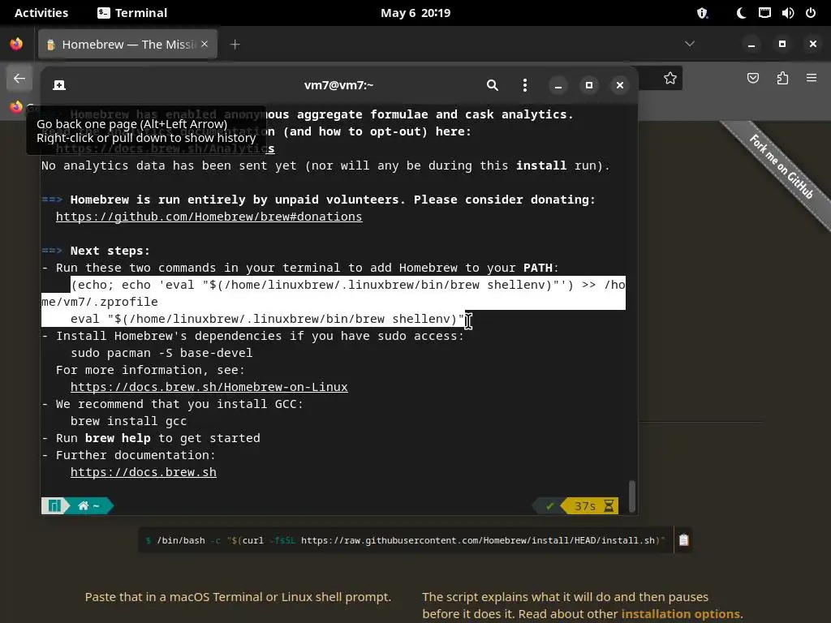Click the Manjaro logo prompt segment
Viewport: 831px width, 623px height.
click(x=54, y=506)
